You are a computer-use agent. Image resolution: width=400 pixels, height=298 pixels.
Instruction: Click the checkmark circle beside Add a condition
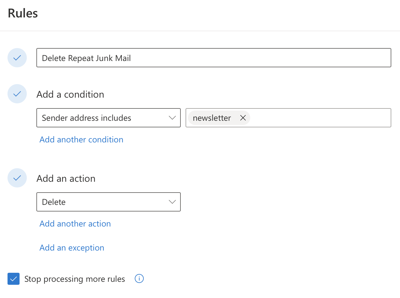click(17, 94)
